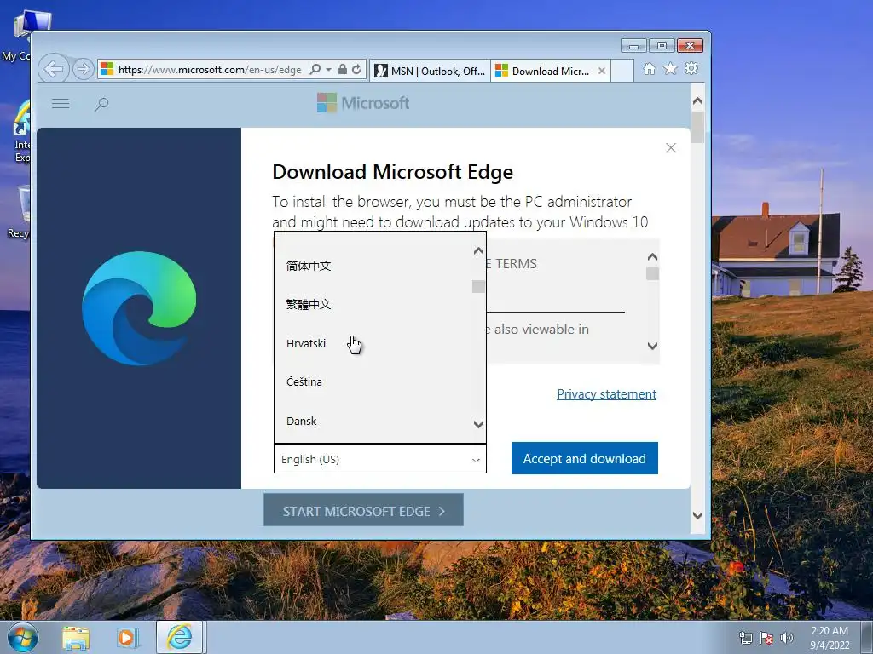Click the Microsoft site search icon
Screen dimensions: 873x654
click(101, 104)
